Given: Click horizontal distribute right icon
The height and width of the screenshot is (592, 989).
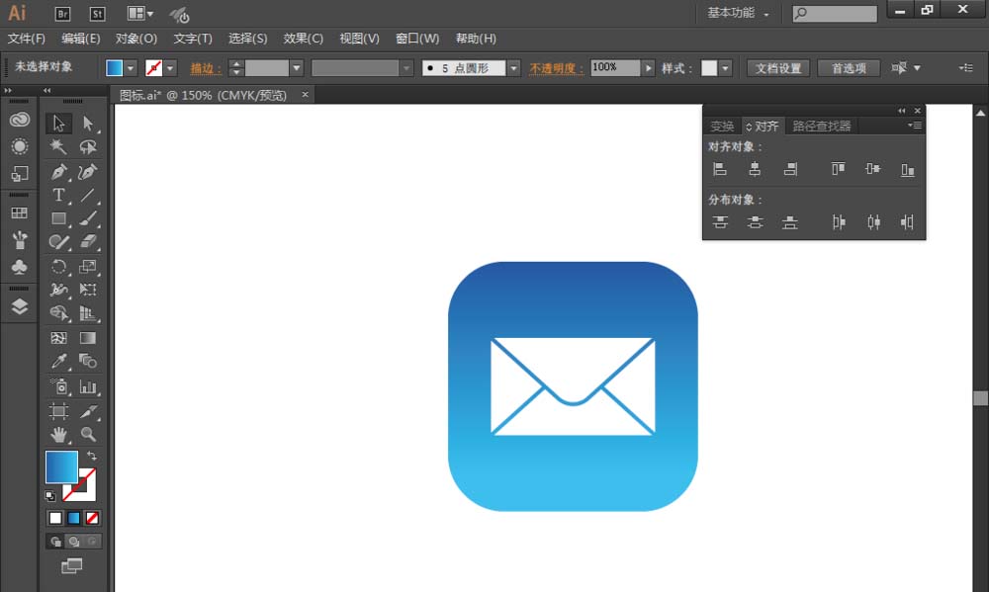Looking at the screenshot, I should tap(908, 222).
